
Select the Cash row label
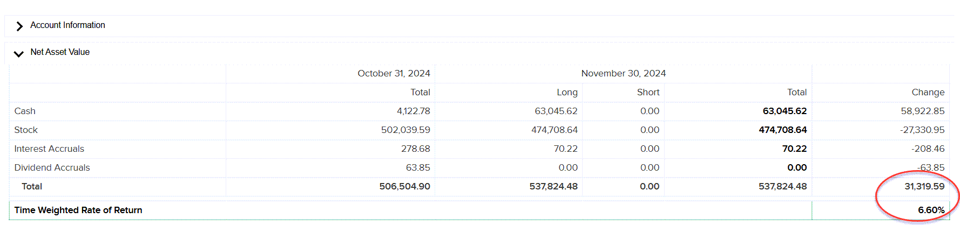(25, 111)
